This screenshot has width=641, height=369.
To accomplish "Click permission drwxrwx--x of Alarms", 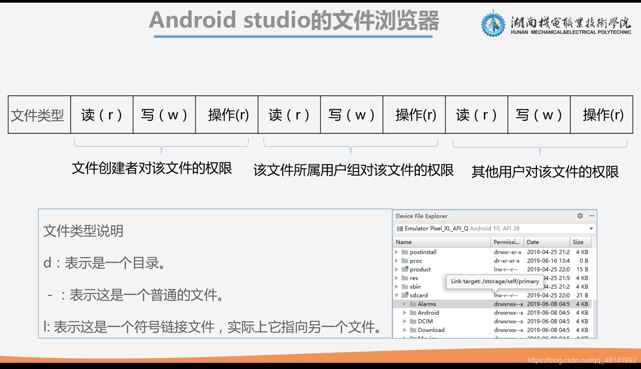I will [x=508, y=304].
